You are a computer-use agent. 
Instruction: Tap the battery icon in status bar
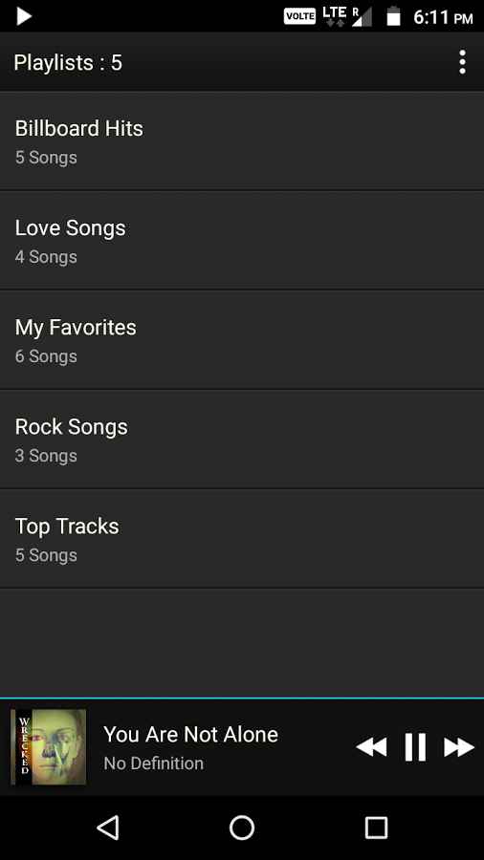pos(393,16)
